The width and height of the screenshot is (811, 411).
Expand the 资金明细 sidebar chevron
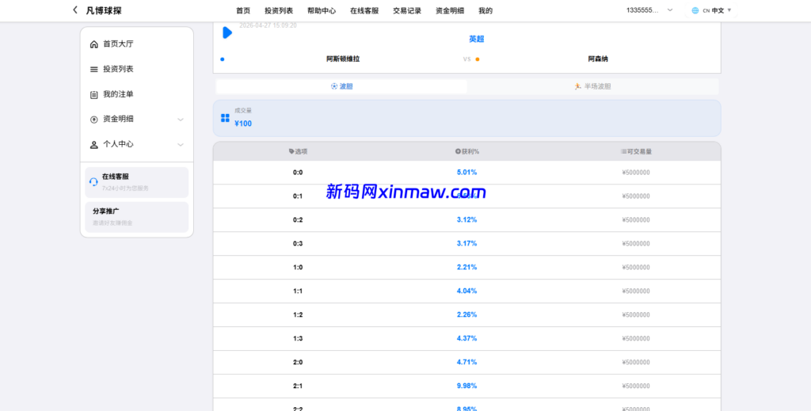point(181,120)
